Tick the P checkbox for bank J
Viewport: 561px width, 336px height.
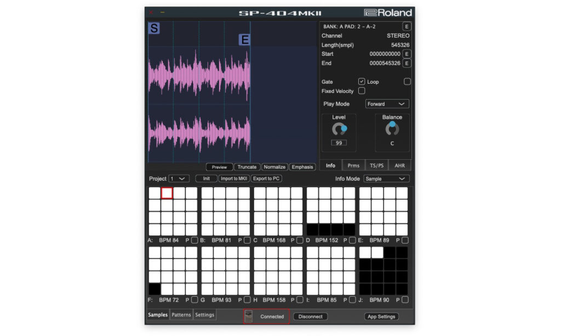click(x=405, y=300)
